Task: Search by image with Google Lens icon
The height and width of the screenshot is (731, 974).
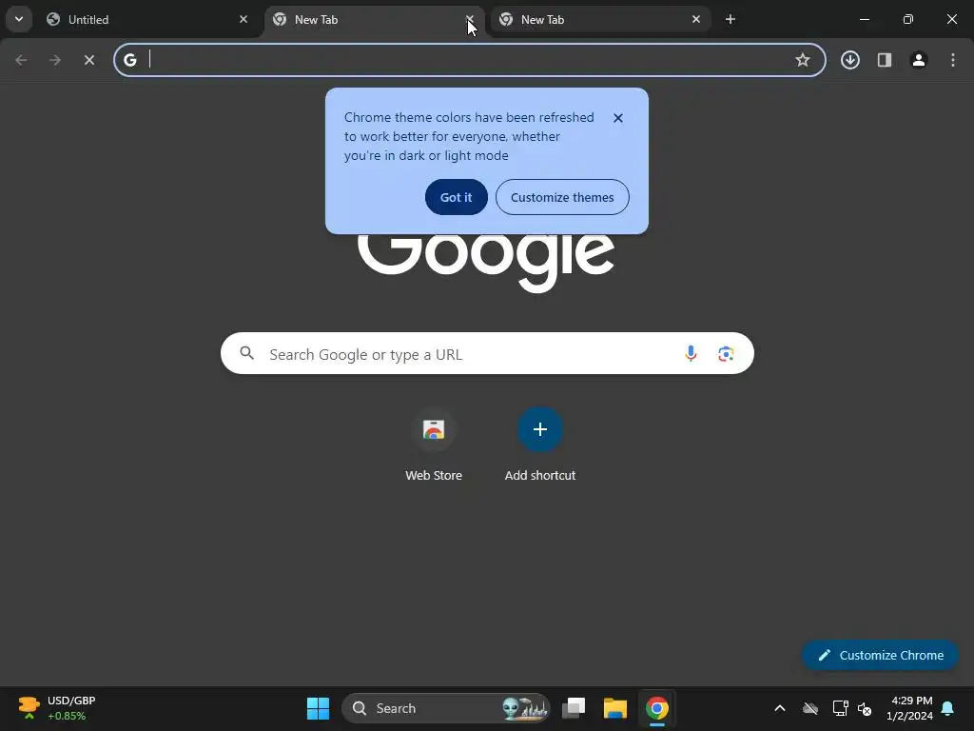Action: (x=726, y=354)
